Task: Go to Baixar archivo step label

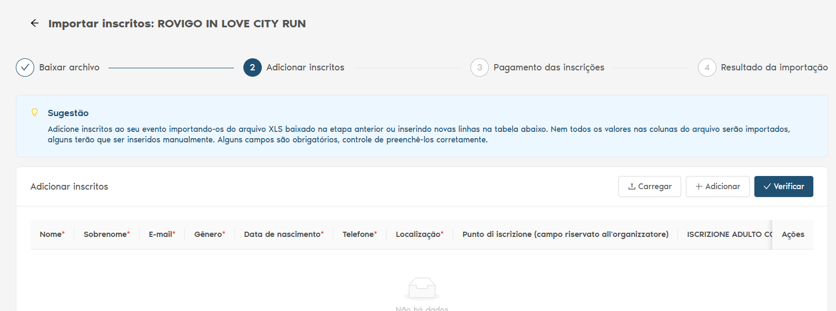Action: (69, 67)
